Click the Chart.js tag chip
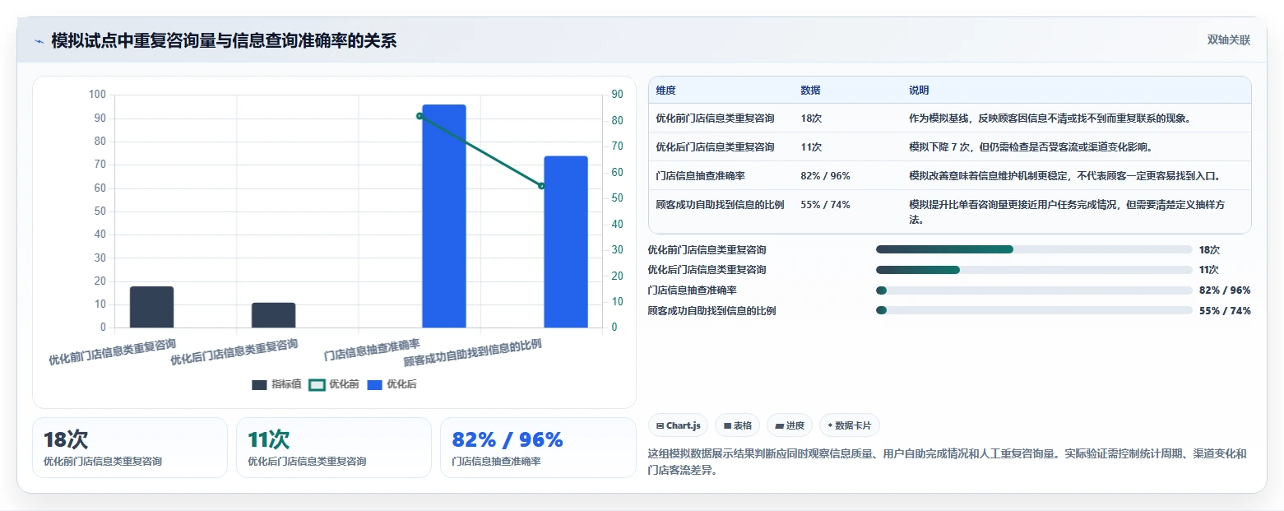 click(x=679, y=425)
